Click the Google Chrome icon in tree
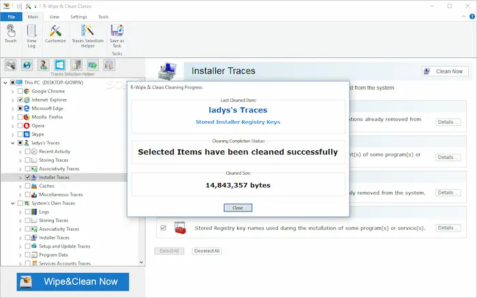 [x=27, y=91]
